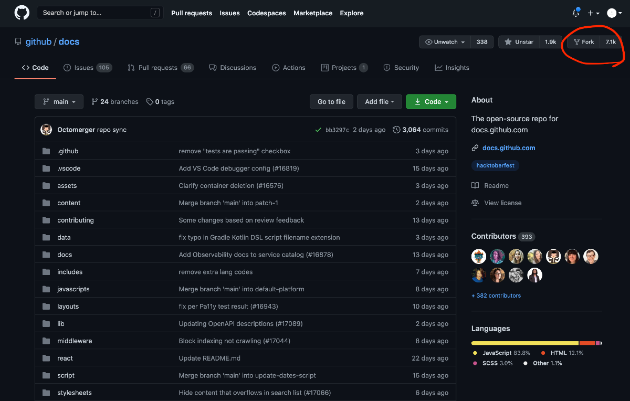This screenshot has width=630, height=401.
Task: Switch to the Projects tab
Action: 344,68
